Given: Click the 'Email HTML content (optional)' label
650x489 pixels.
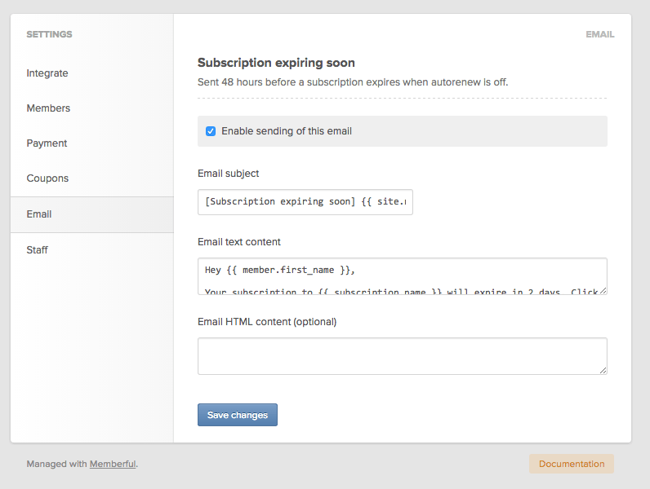Looking at the screenshot, I should (267, 321).
